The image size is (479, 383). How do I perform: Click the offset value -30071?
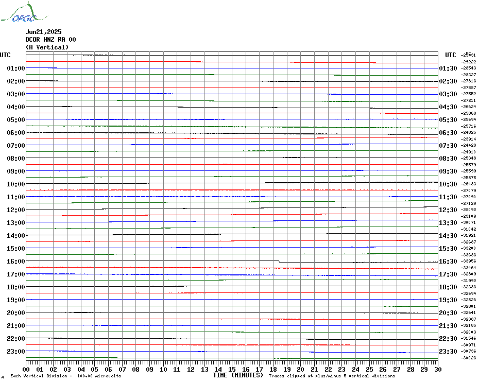pyautogui.click(x=469, y=223)
